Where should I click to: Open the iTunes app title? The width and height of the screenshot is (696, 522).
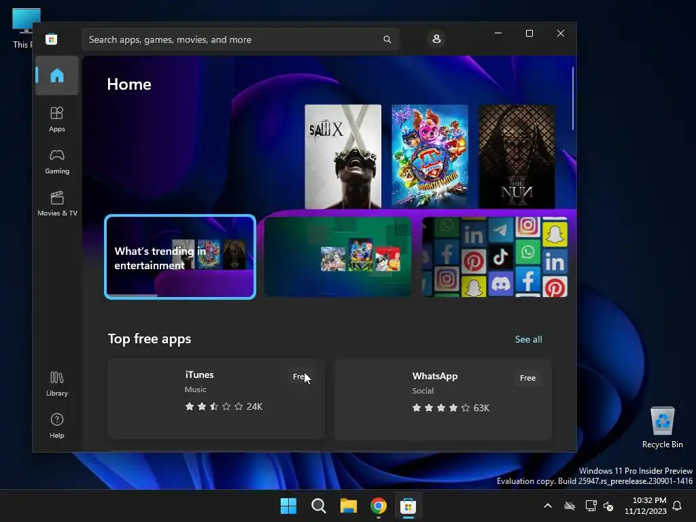coord(199,375)
